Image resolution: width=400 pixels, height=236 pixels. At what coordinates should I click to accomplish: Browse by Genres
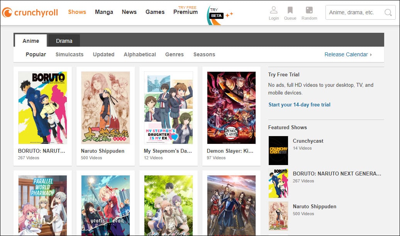175,54
